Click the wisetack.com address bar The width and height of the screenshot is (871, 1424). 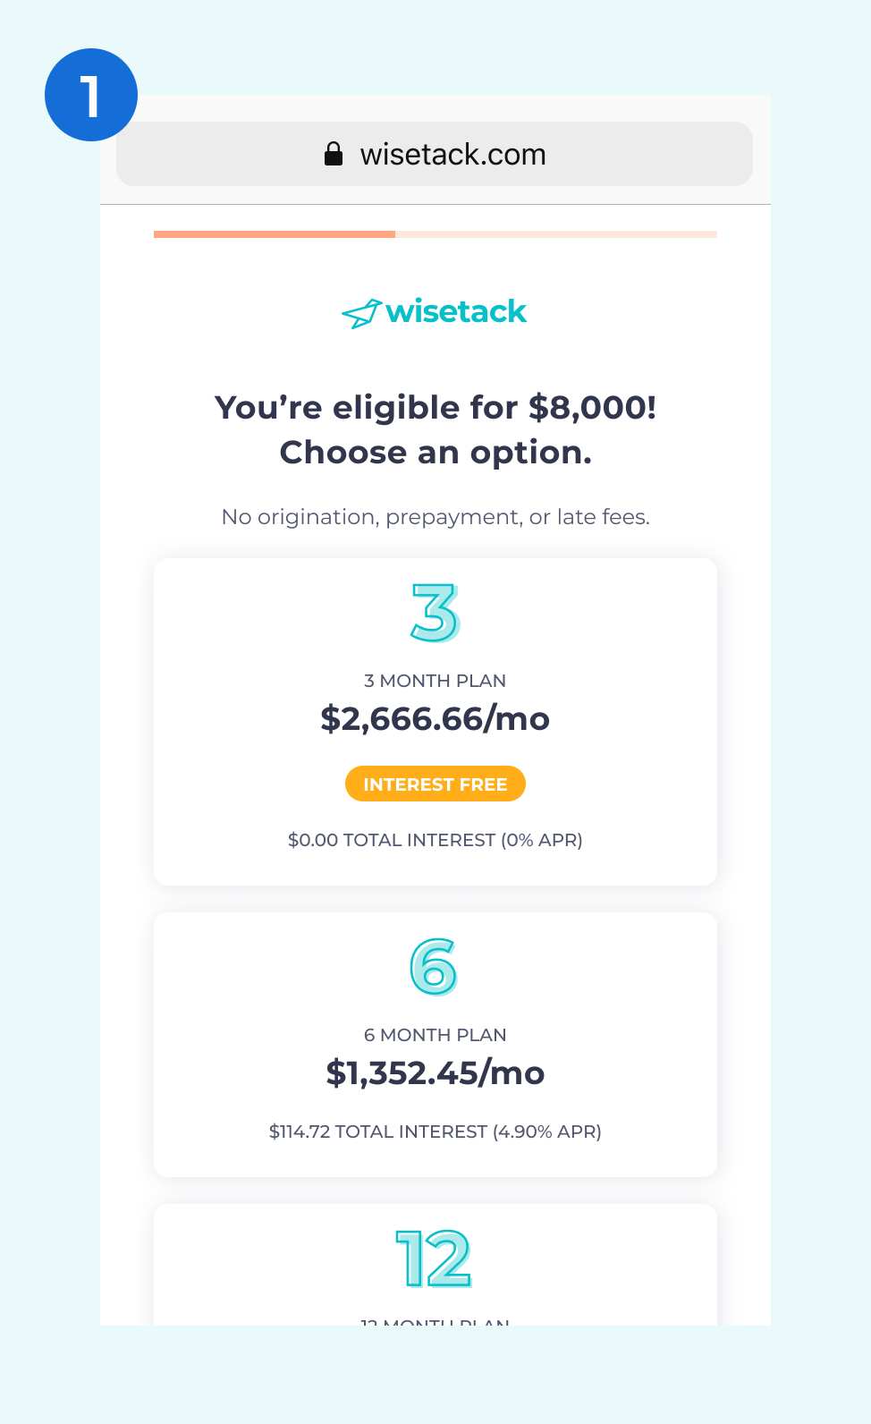tap(435, 154)
